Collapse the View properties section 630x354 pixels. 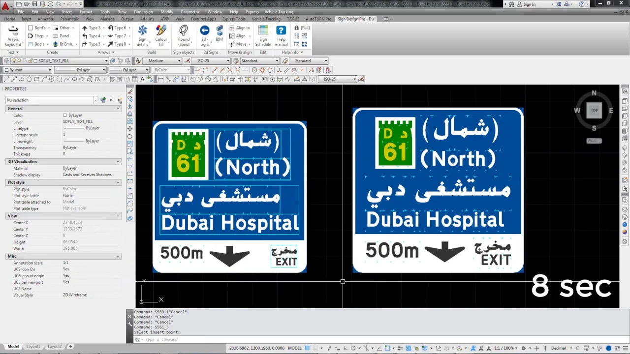pyautogui.click(x=118, y=216)
